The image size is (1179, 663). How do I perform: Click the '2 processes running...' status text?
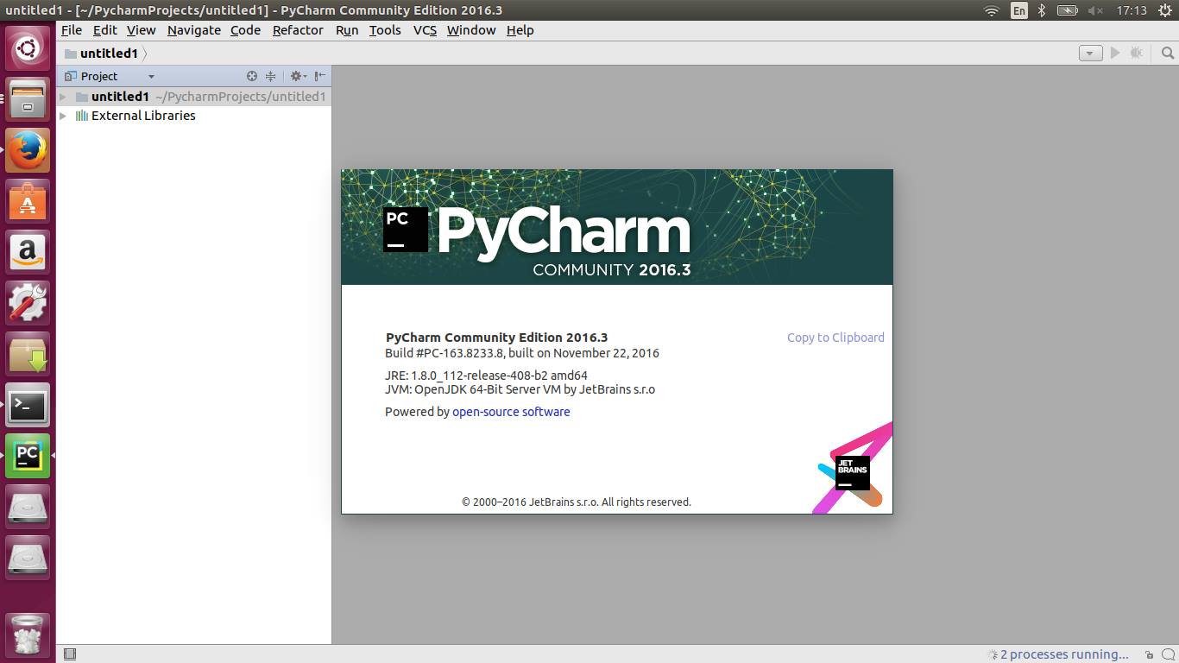[1064, 654]
